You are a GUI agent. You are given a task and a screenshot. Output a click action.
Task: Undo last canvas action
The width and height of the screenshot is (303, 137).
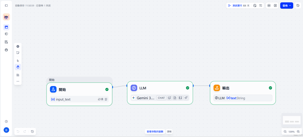click(x=18, y=131)
